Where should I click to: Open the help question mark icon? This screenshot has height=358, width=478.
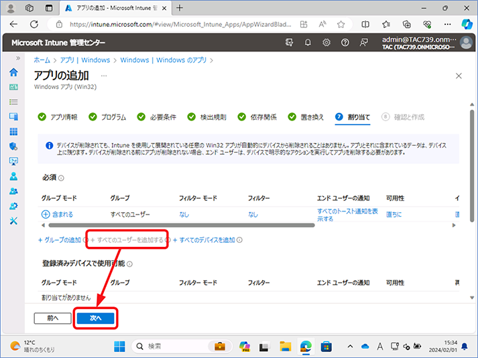tap(345, 43)
